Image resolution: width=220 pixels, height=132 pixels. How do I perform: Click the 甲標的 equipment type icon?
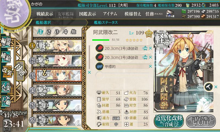coord(99,66)
